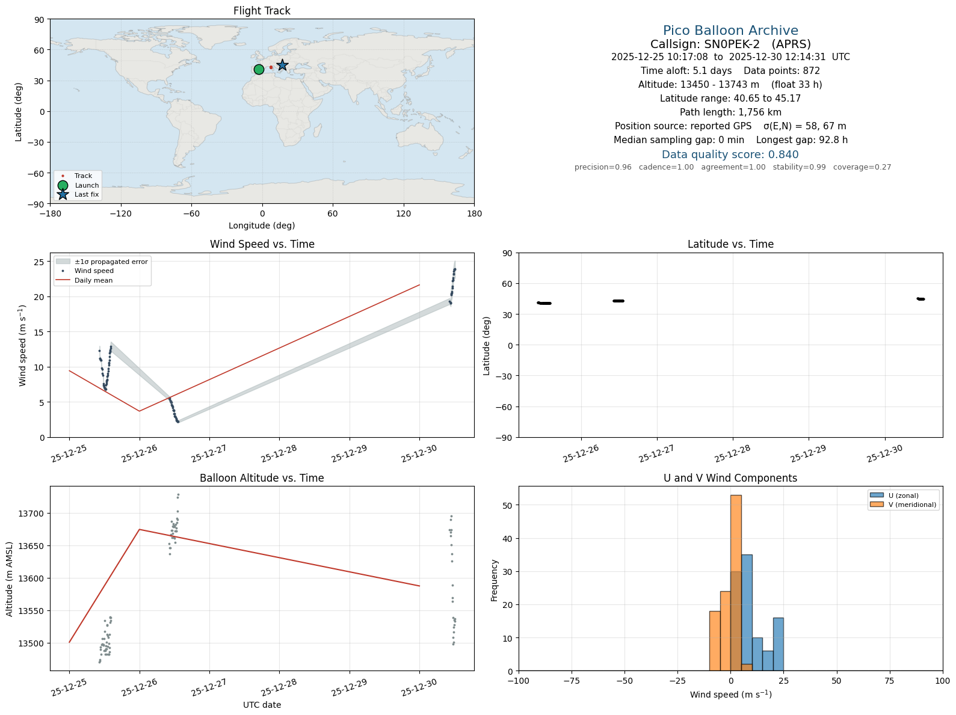
Task: Click the "UTC date" axis label
Action: pyautogui.click(x=262, y=705)
